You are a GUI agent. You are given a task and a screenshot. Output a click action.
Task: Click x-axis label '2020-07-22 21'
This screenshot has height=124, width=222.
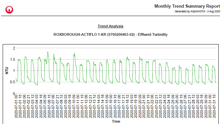(x=157, y=106)
